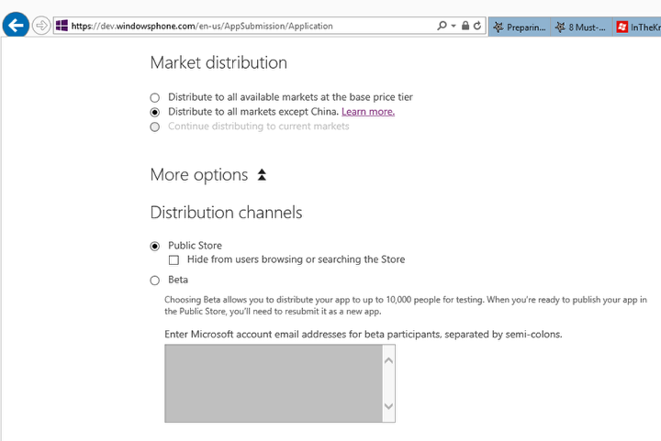Open the address bar search dropdown arrow
The image size is (661, 441).
point(454,27)
